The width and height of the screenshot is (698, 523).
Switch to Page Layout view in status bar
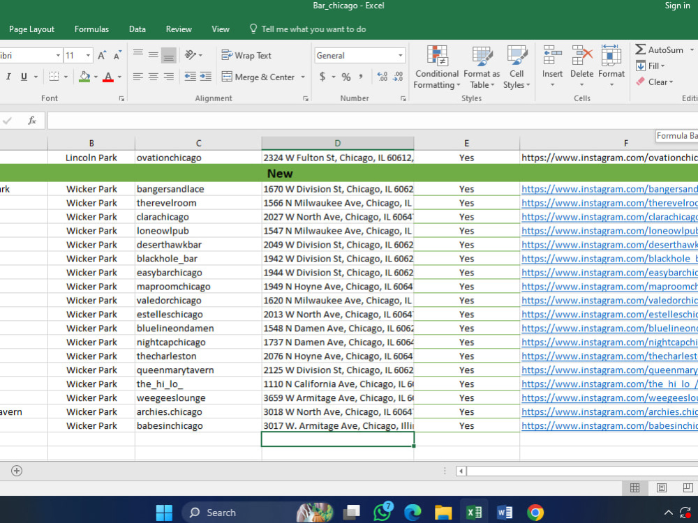point(662,488)
